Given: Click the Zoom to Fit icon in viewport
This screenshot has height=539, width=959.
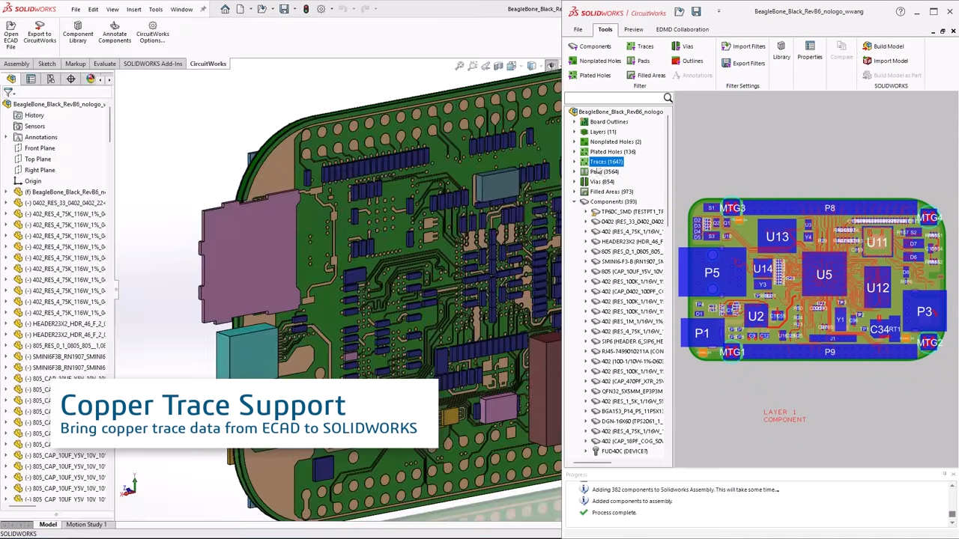Looking at the screenshot, I should point(459,66).
